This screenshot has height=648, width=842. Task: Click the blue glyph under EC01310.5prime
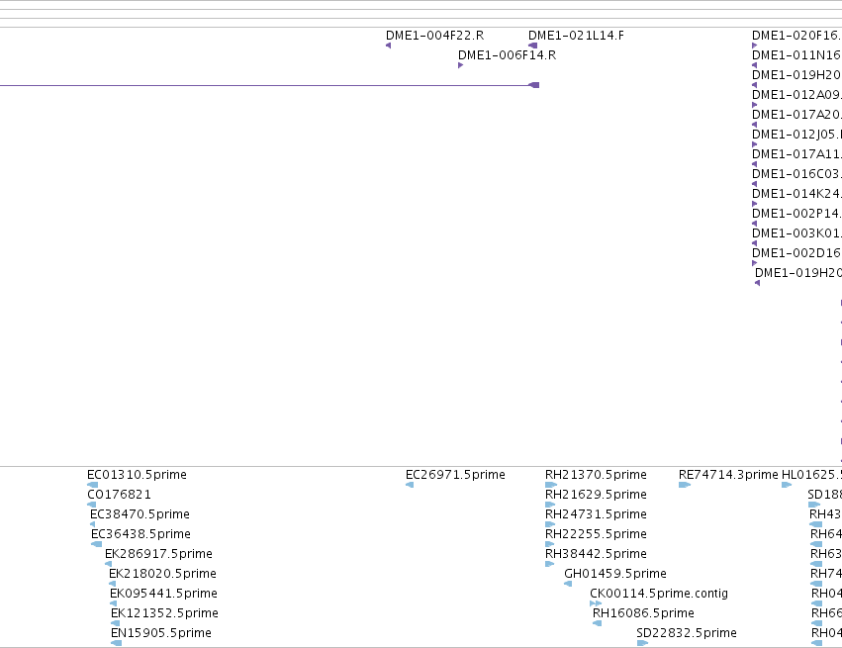tap(92, 485)
